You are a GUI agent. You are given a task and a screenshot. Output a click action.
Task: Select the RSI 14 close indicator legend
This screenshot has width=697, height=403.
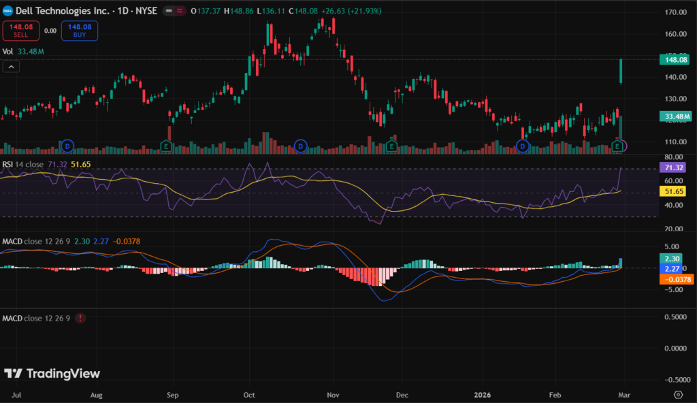22,165
